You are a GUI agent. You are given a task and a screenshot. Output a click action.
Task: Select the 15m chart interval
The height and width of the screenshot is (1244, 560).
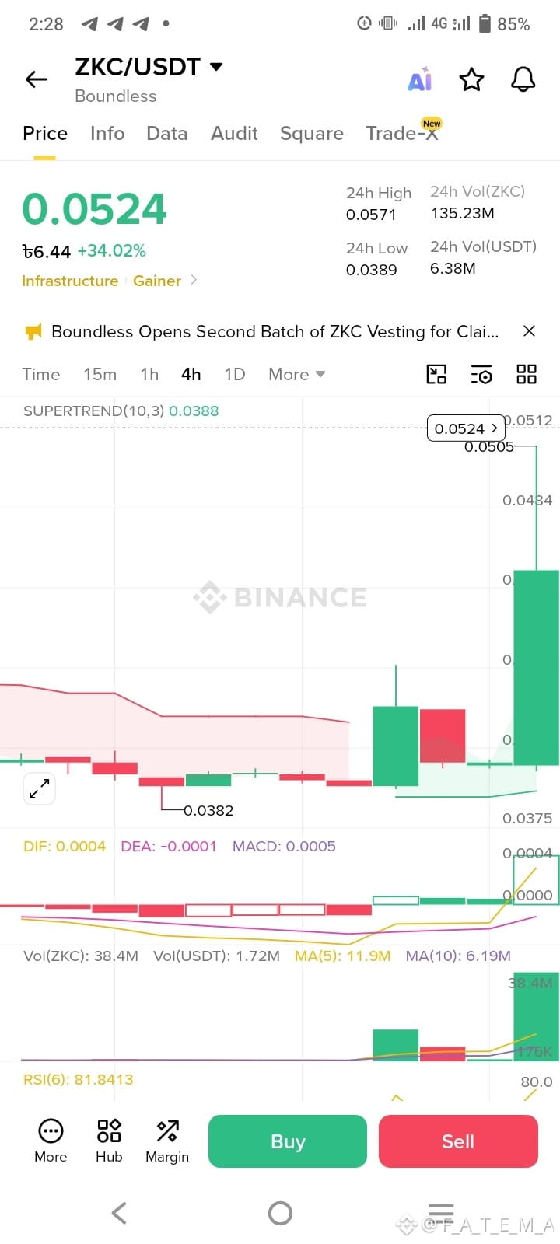pos(100,375)
